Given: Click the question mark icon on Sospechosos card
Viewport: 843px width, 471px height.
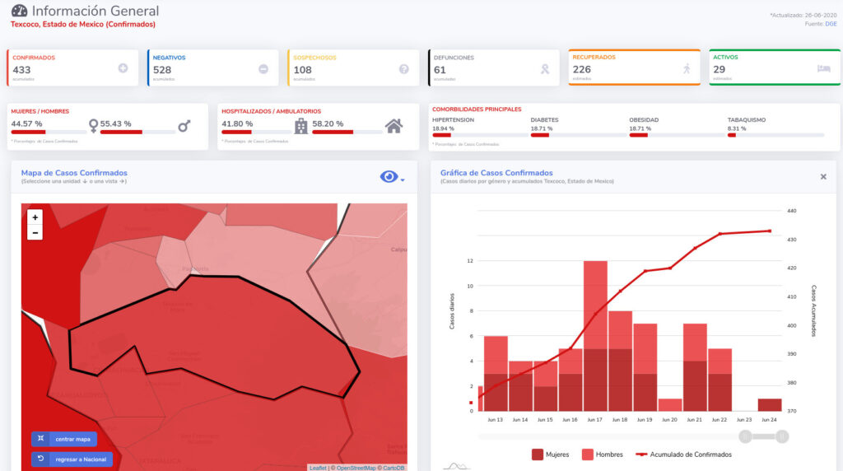Looking at the screenshot, I should coord(403,69).
